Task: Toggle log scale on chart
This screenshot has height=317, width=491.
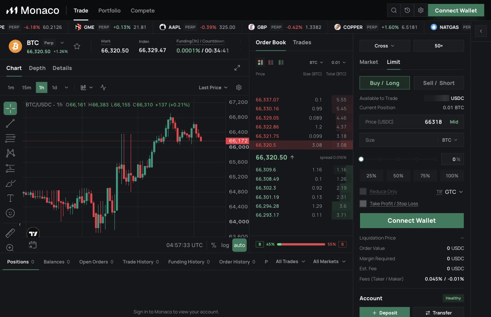Action: (x=225, y=245)
